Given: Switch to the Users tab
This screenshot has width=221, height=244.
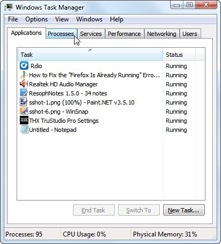Looking at the screenshot, I should click(x=190, y=34).
